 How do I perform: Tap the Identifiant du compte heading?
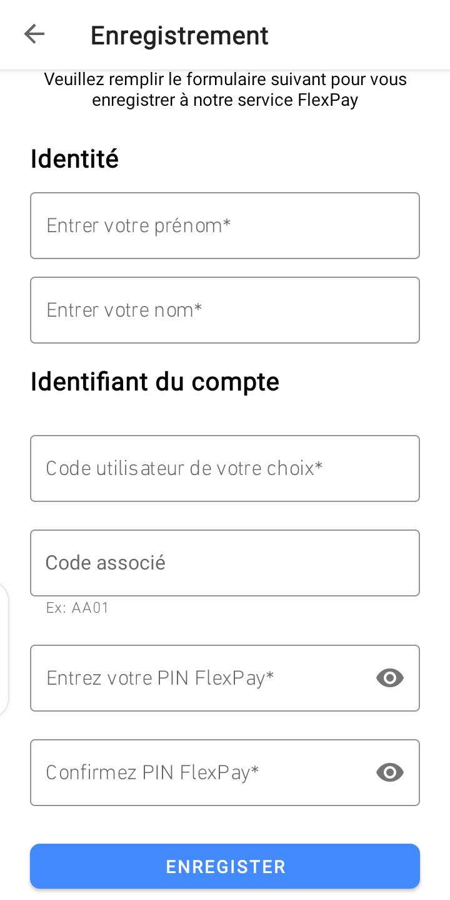[x=155, y=381]
